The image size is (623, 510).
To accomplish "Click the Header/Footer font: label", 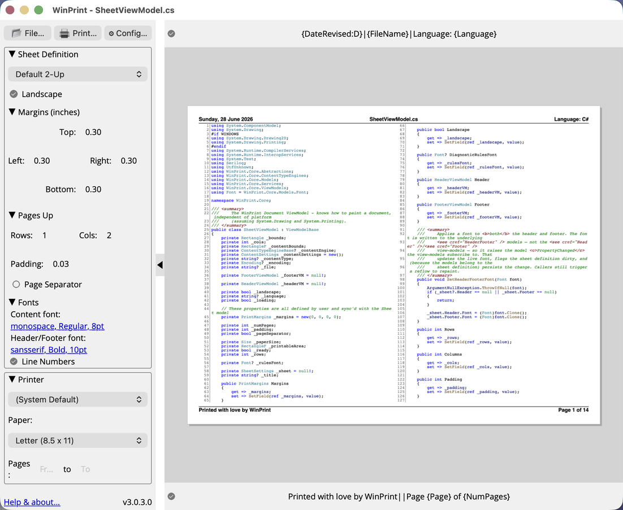I will coord(48,338).
